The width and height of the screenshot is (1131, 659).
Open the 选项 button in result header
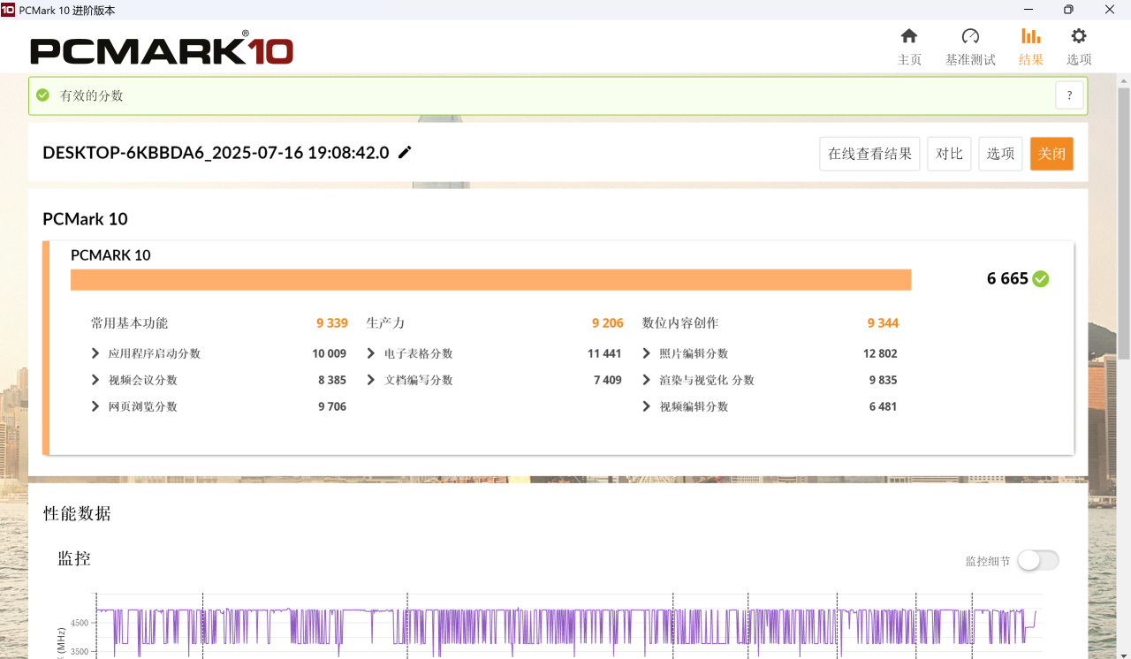pyautogui.click(x=1000, y=154)
